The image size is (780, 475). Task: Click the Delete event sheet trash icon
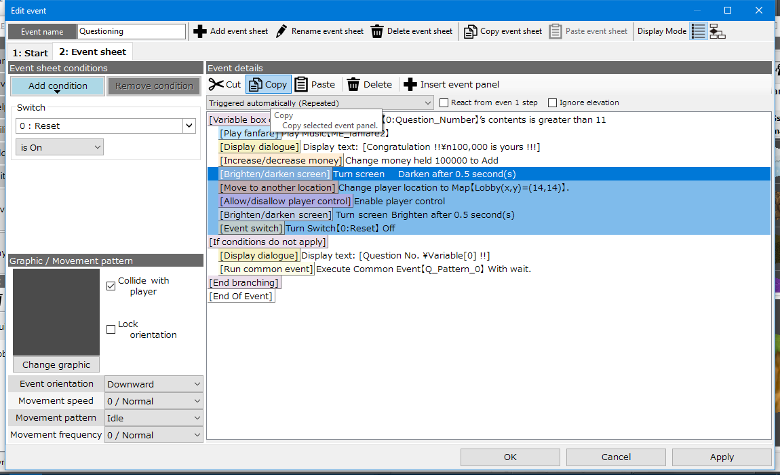coord(377,31)
